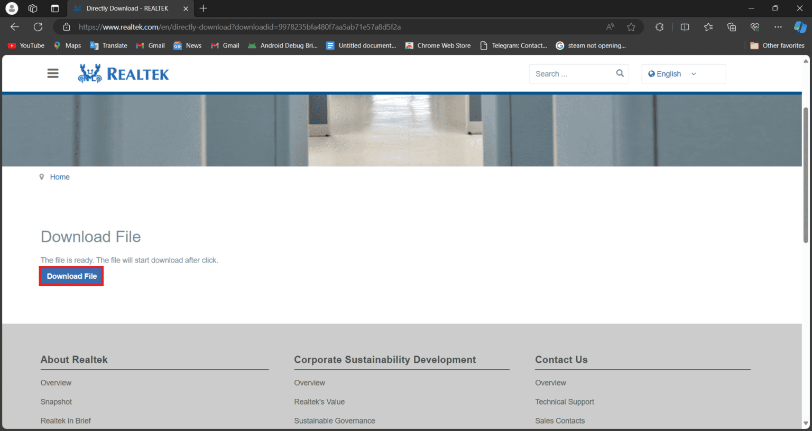Click the search magnifier icon
Image resolution: width=812 pixels, height=431 pixels.
coord(619,73)
